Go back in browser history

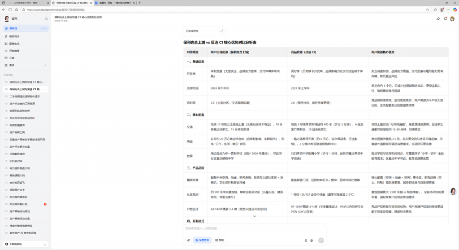tap(4, 10)
